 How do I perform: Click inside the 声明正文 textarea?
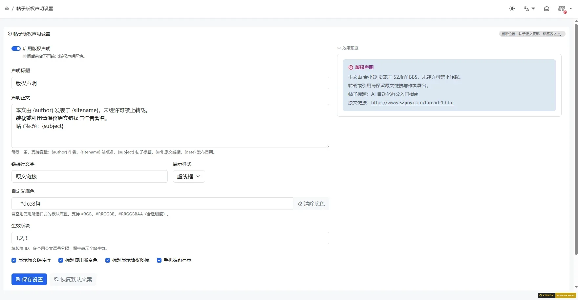click(x=170, y=126)
